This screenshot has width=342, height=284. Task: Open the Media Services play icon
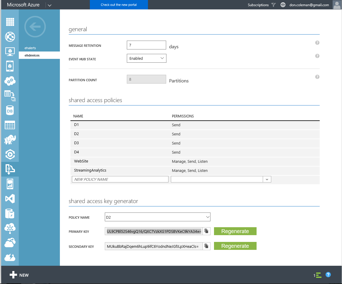pyautogui.click(x=10, y=155)
